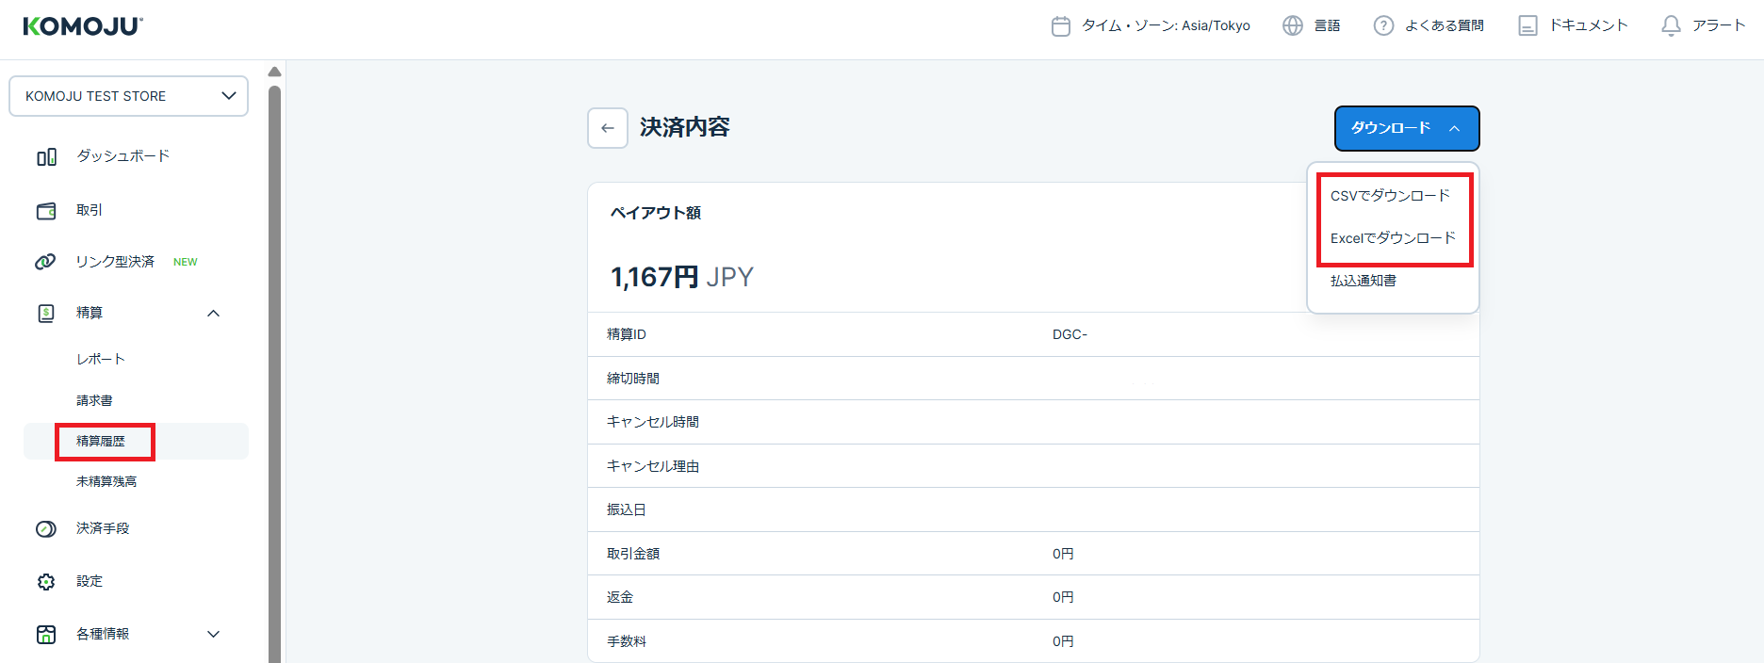Collapse the 精算 sidebar section
Screen dimensions: 1764x663
[x=214, y=314]
